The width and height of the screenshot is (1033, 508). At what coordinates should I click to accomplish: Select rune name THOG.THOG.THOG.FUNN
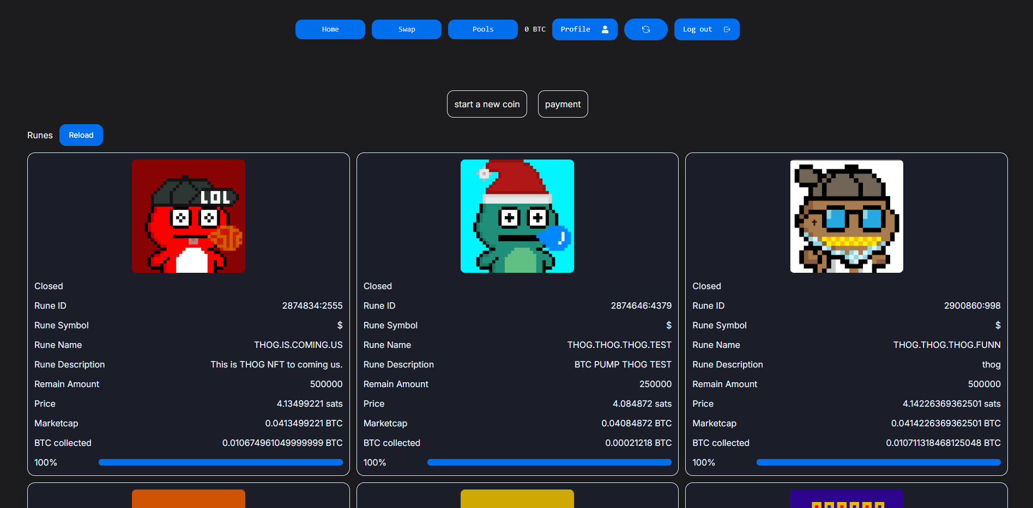coord(947,345)
